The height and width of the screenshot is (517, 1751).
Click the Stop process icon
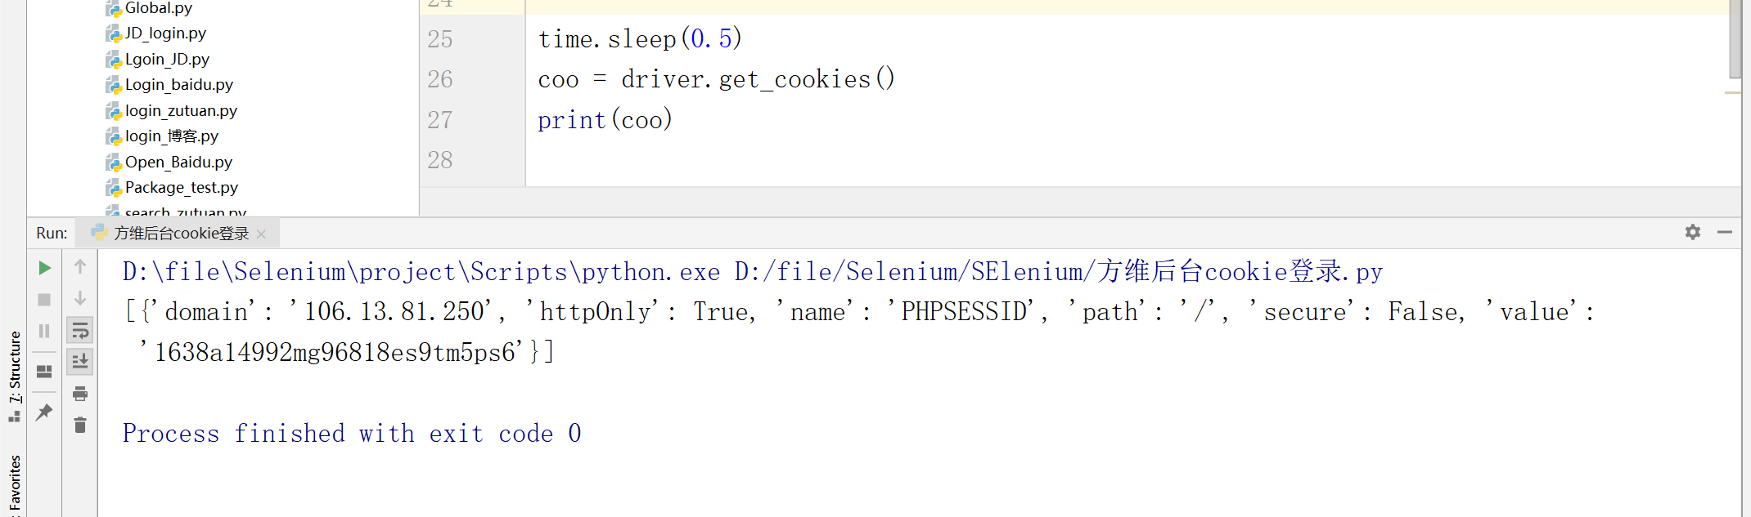44,300
